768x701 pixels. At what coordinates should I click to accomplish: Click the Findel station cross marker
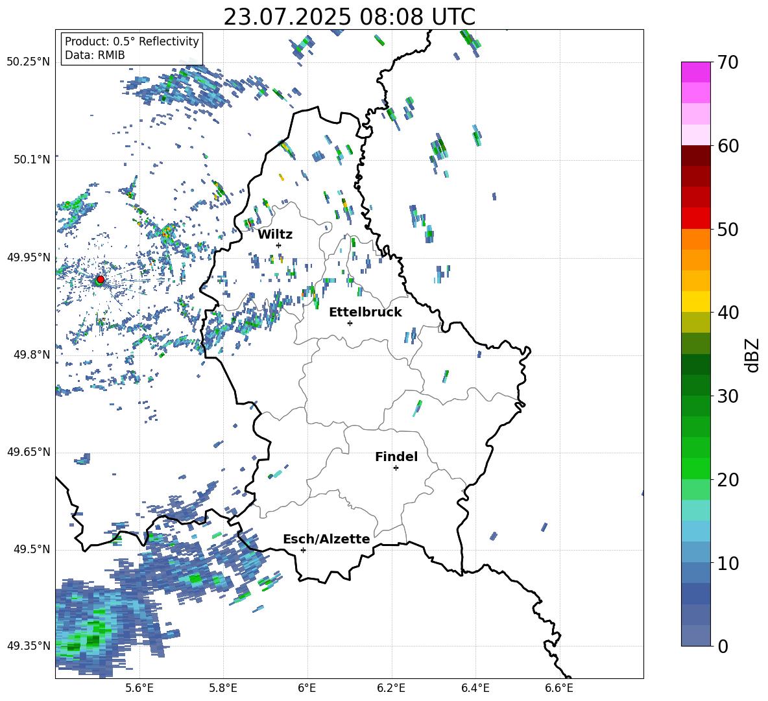(x=396, y=468)
